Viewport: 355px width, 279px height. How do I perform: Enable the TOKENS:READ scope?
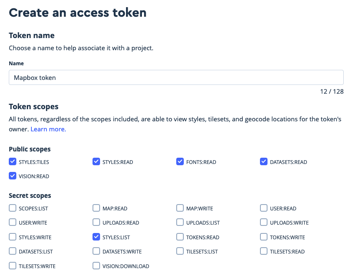180,237
